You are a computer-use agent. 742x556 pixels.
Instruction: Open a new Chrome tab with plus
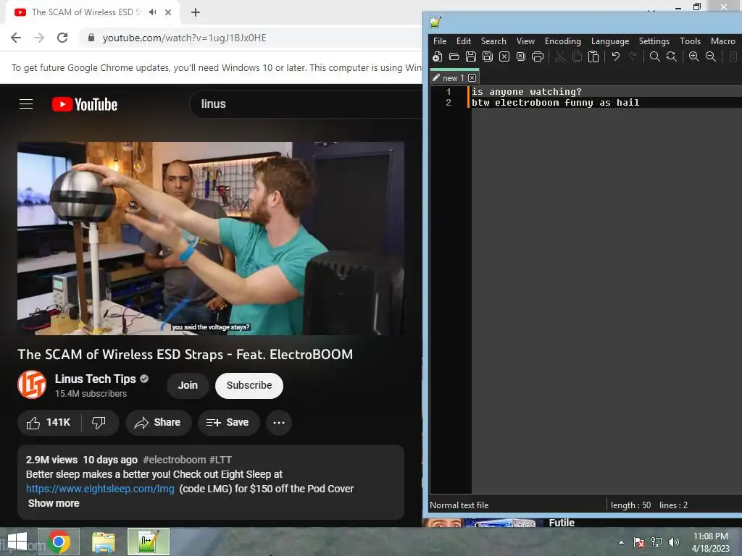196,12
